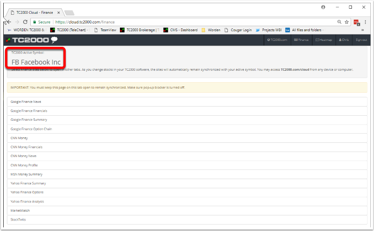Open CNN Money News
374x231 pixels.
pos(187,156)
